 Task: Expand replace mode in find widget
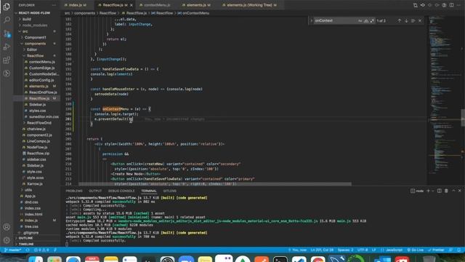[312, 21]
